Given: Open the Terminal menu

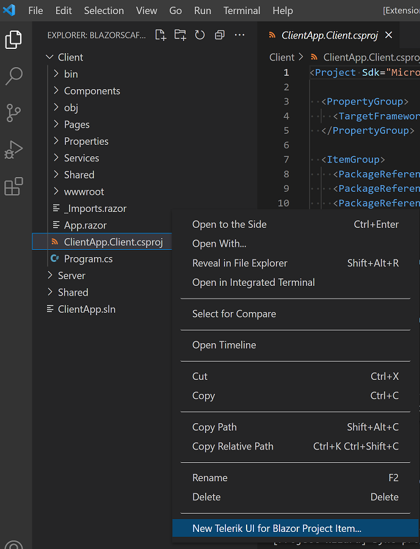Looking at the screenshot, I should coord(242,10).
